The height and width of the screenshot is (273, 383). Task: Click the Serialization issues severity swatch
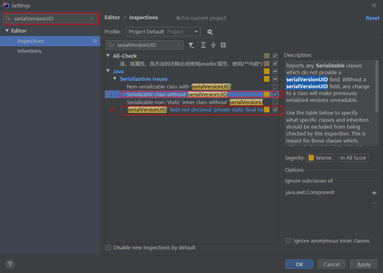tap(267, 79)
